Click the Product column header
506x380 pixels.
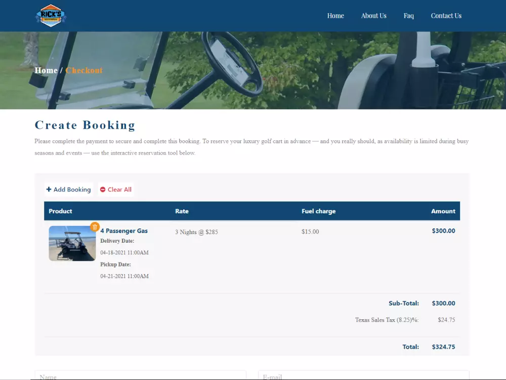[x=60, y=211]
